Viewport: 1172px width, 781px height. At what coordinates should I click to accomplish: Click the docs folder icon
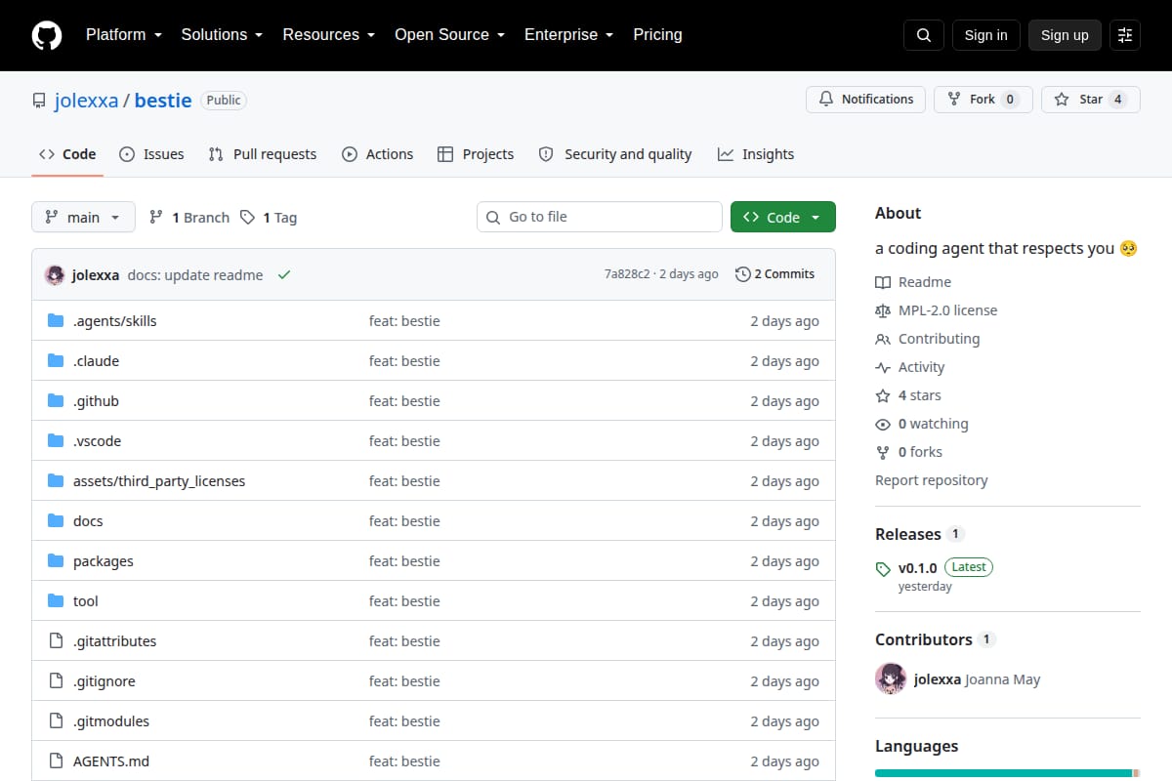pyautogui.click(x=56, y=521)
